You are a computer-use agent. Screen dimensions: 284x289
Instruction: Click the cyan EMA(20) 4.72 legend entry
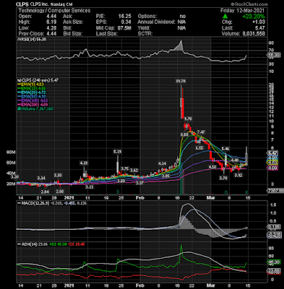(31, 92)
